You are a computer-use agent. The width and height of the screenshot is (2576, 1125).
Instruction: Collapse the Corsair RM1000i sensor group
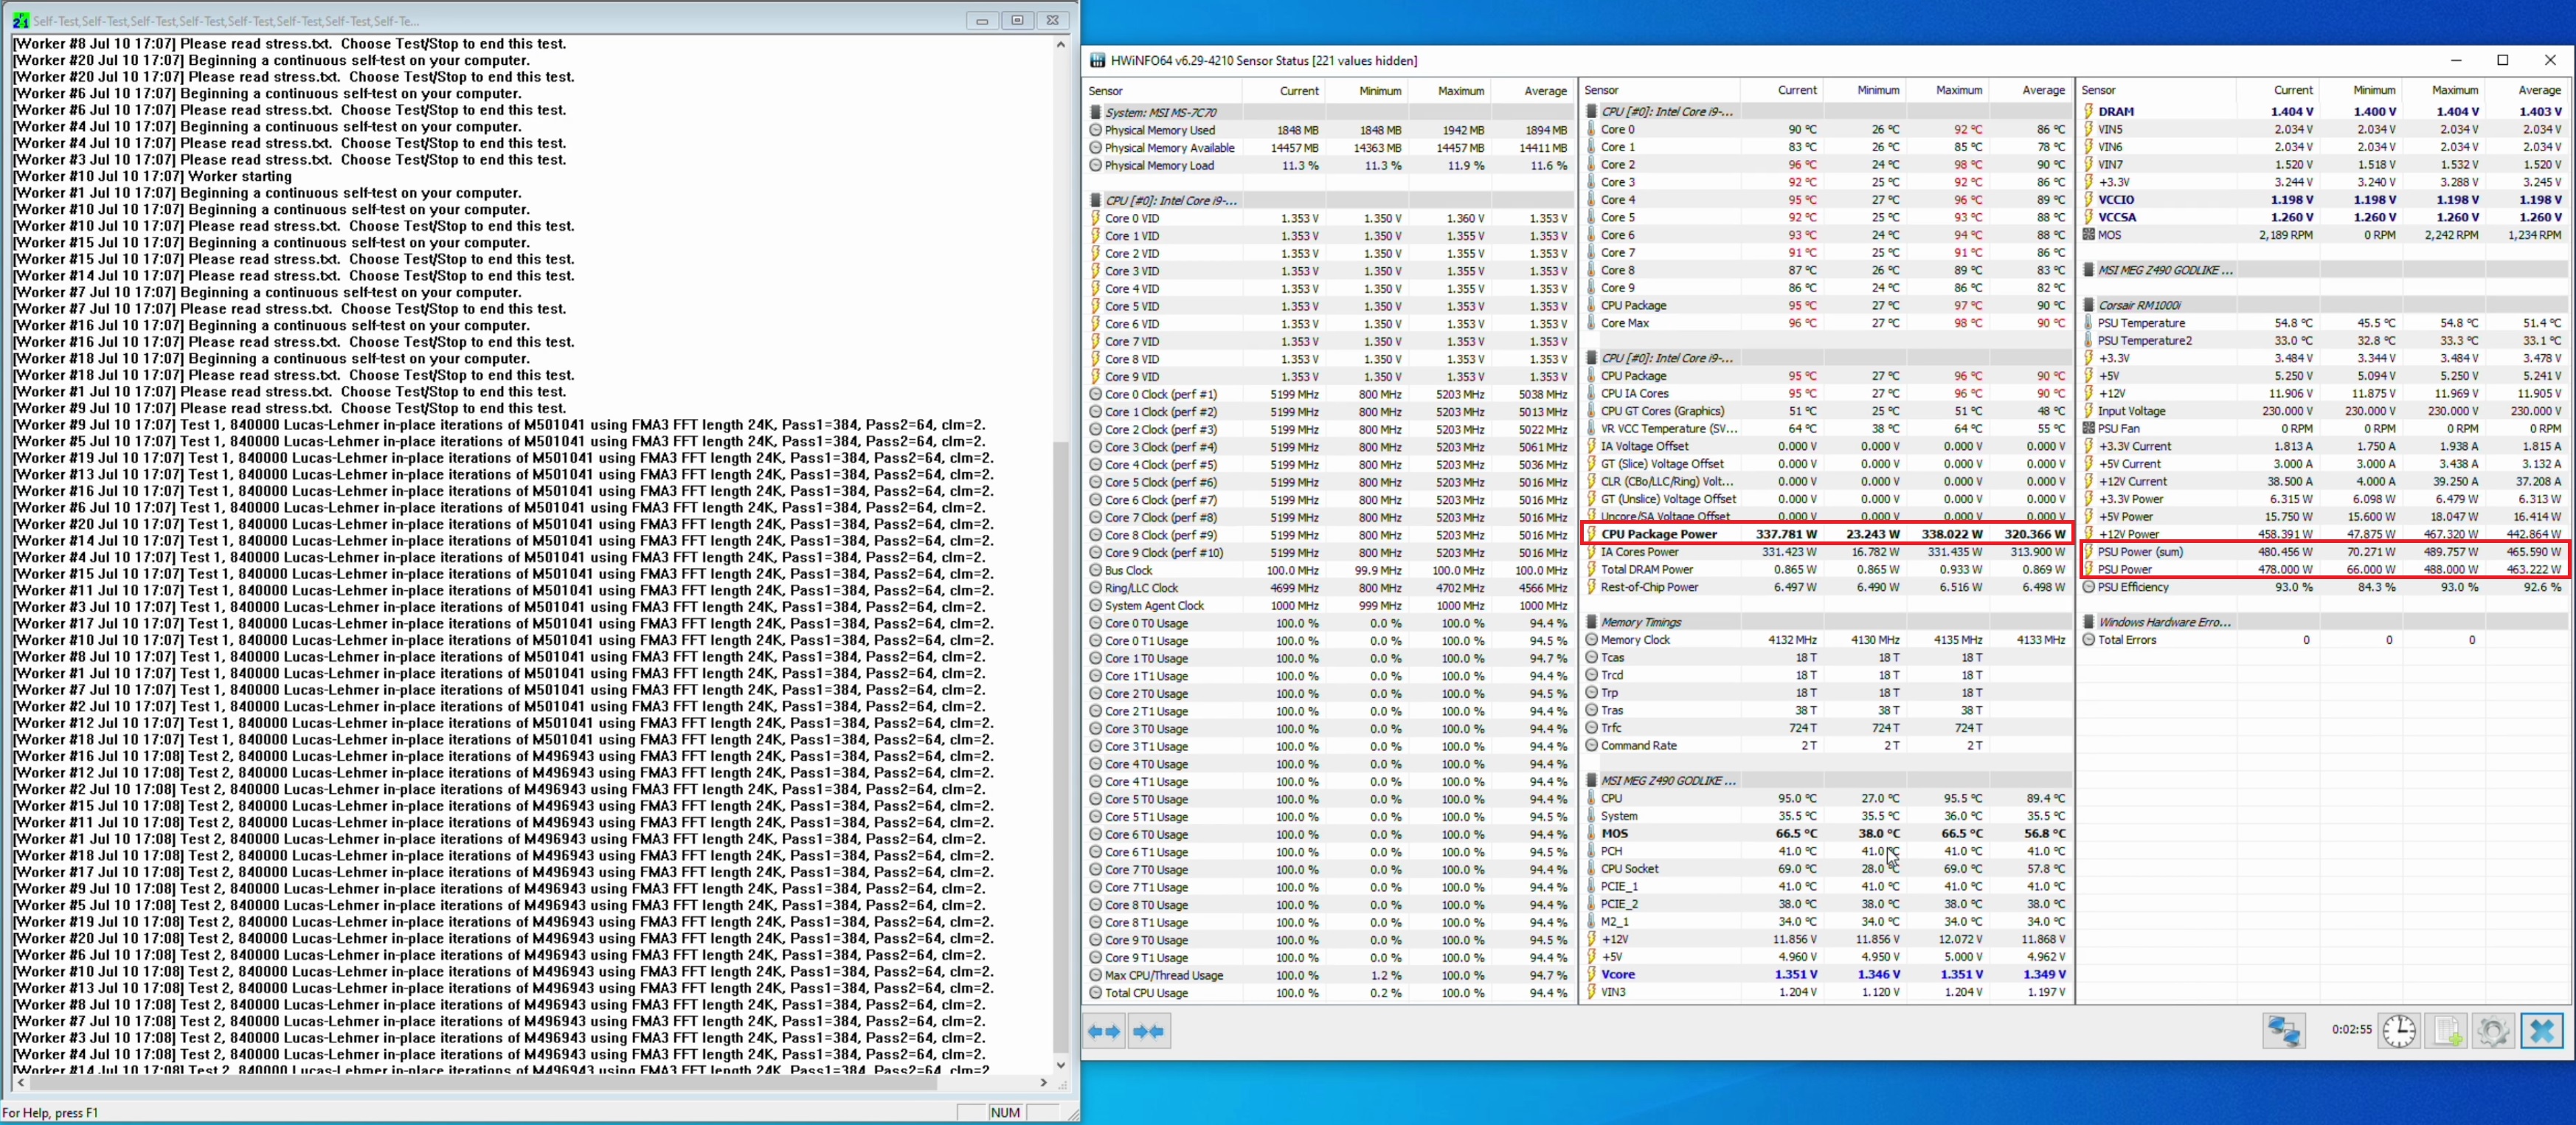click(2139, 305)
